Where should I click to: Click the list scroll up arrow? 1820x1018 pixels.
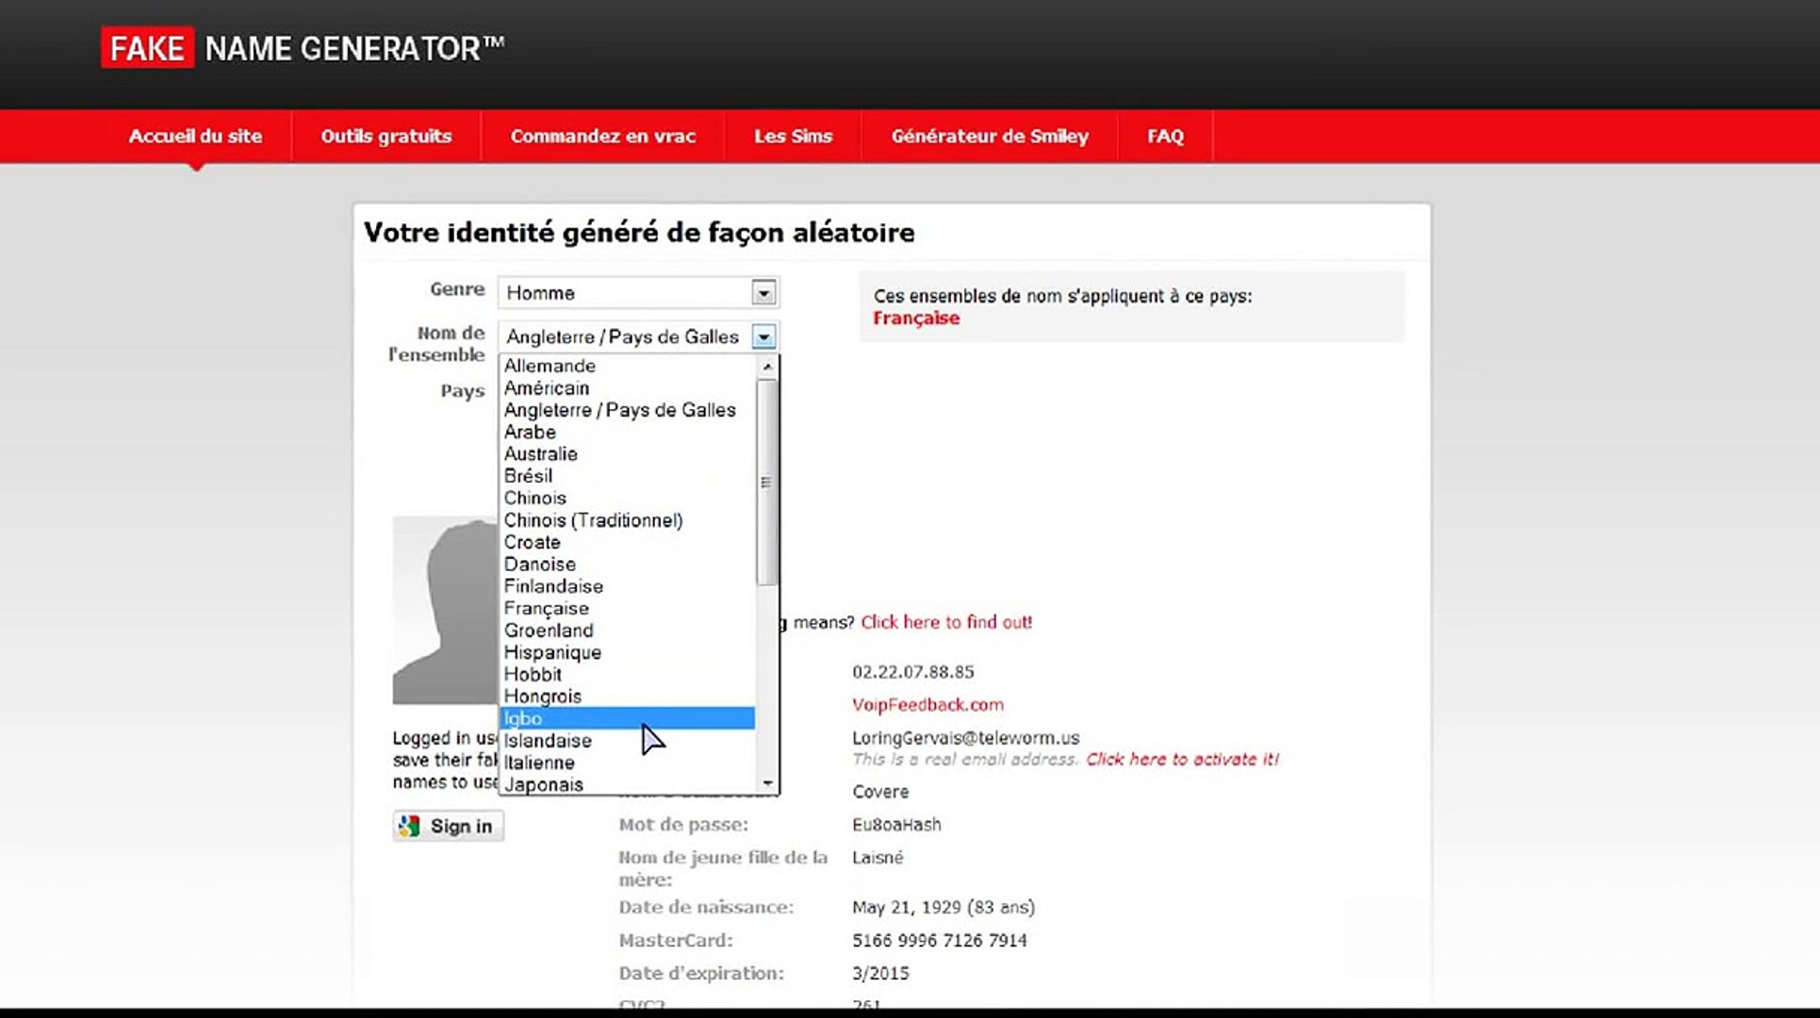[x=767, y=366]
